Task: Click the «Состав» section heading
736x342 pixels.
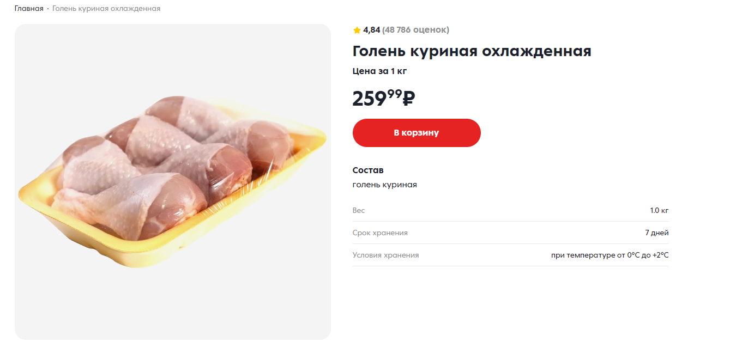Action: coord(368,170)
